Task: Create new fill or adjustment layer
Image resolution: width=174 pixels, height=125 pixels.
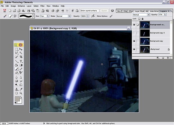Action: coord(158,58)
